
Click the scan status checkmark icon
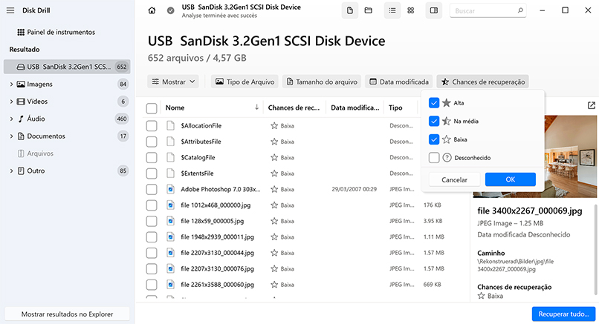point(170,10)
